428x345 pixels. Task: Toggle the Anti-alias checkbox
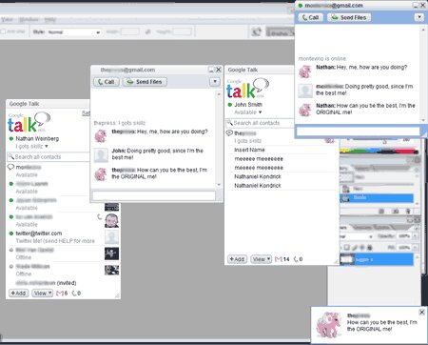pos(3,31)
